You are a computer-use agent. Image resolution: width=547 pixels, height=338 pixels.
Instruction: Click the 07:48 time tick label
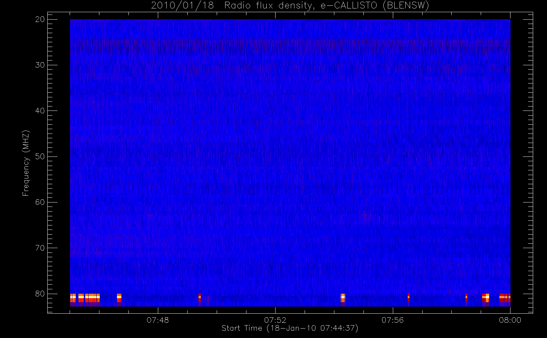pos(158,320)
